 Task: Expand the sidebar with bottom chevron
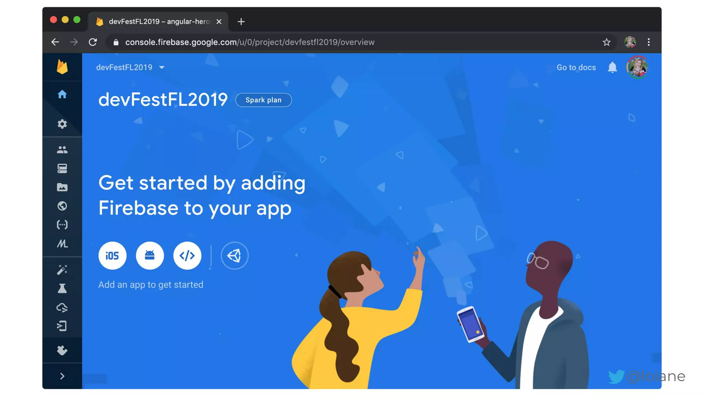62,376
